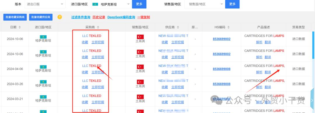Image resolution: width=315 pixels, height=113 pixels.
Task: Click supplier 立即挖掘 in 2024-03-21 row
Action: 178,102
